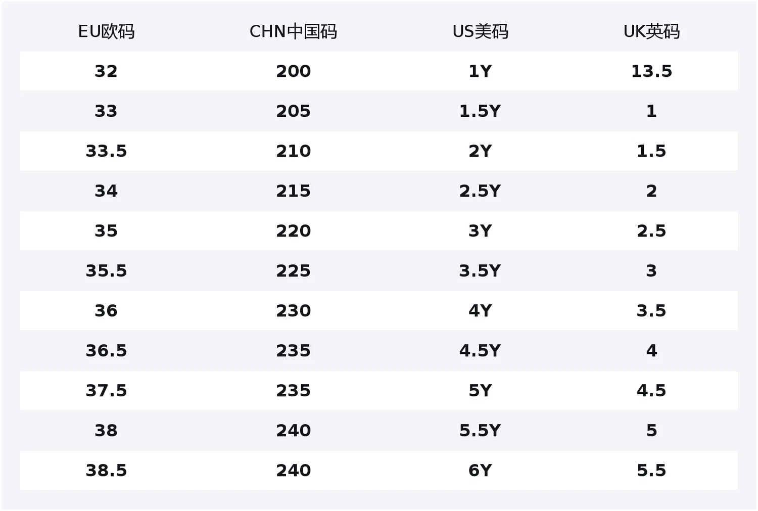Screen dimensions: 758x511
Task: Click the UK英码 column header
Action: point(651,31)
